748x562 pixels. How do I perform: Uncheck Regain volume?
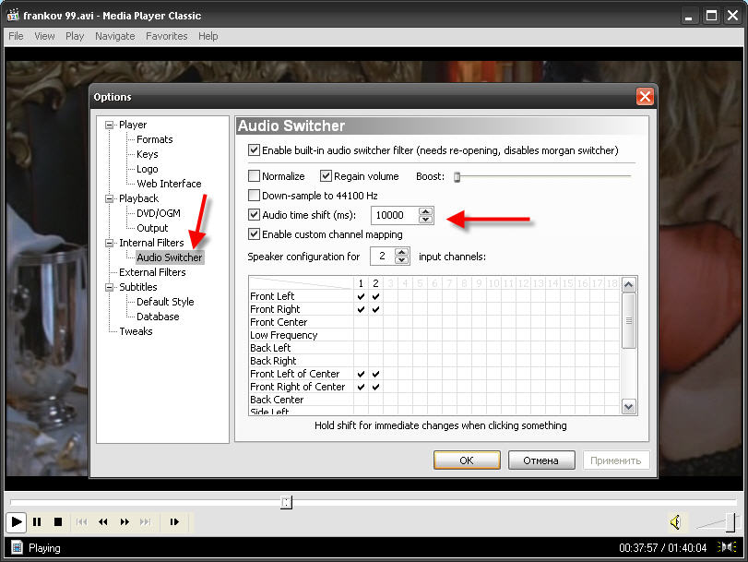tap(326, 176)
